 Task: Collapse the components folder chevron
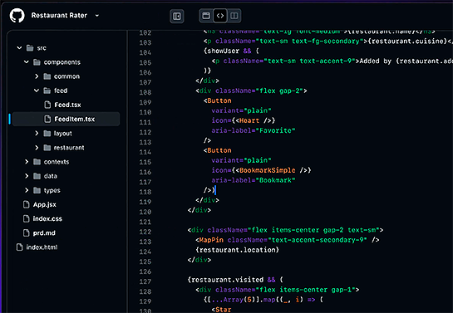(x=27, y=62)
